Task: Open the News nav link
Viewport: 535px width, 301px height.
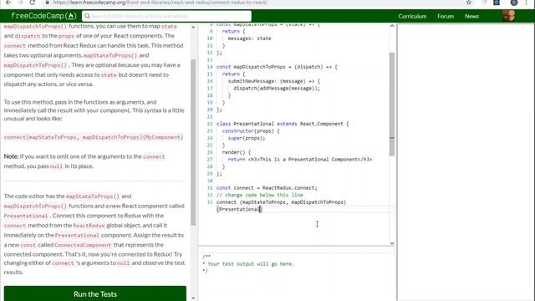Action: [x=471, y=16]
